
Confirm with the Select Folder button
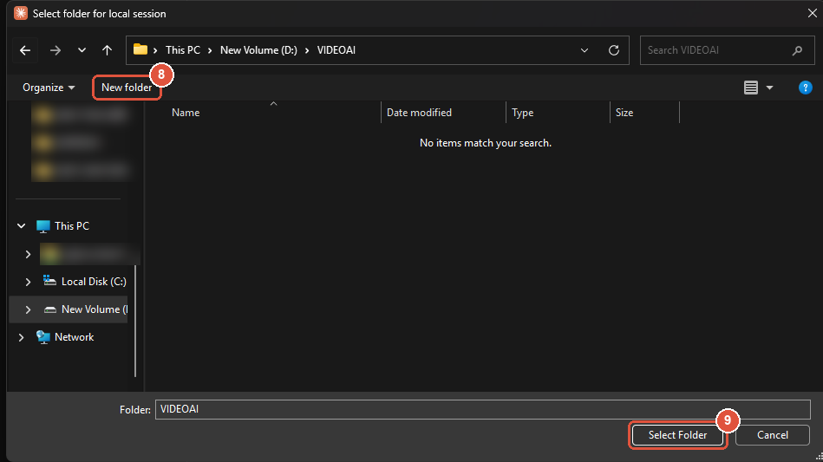pyautogui.click(x=677, y=435)
